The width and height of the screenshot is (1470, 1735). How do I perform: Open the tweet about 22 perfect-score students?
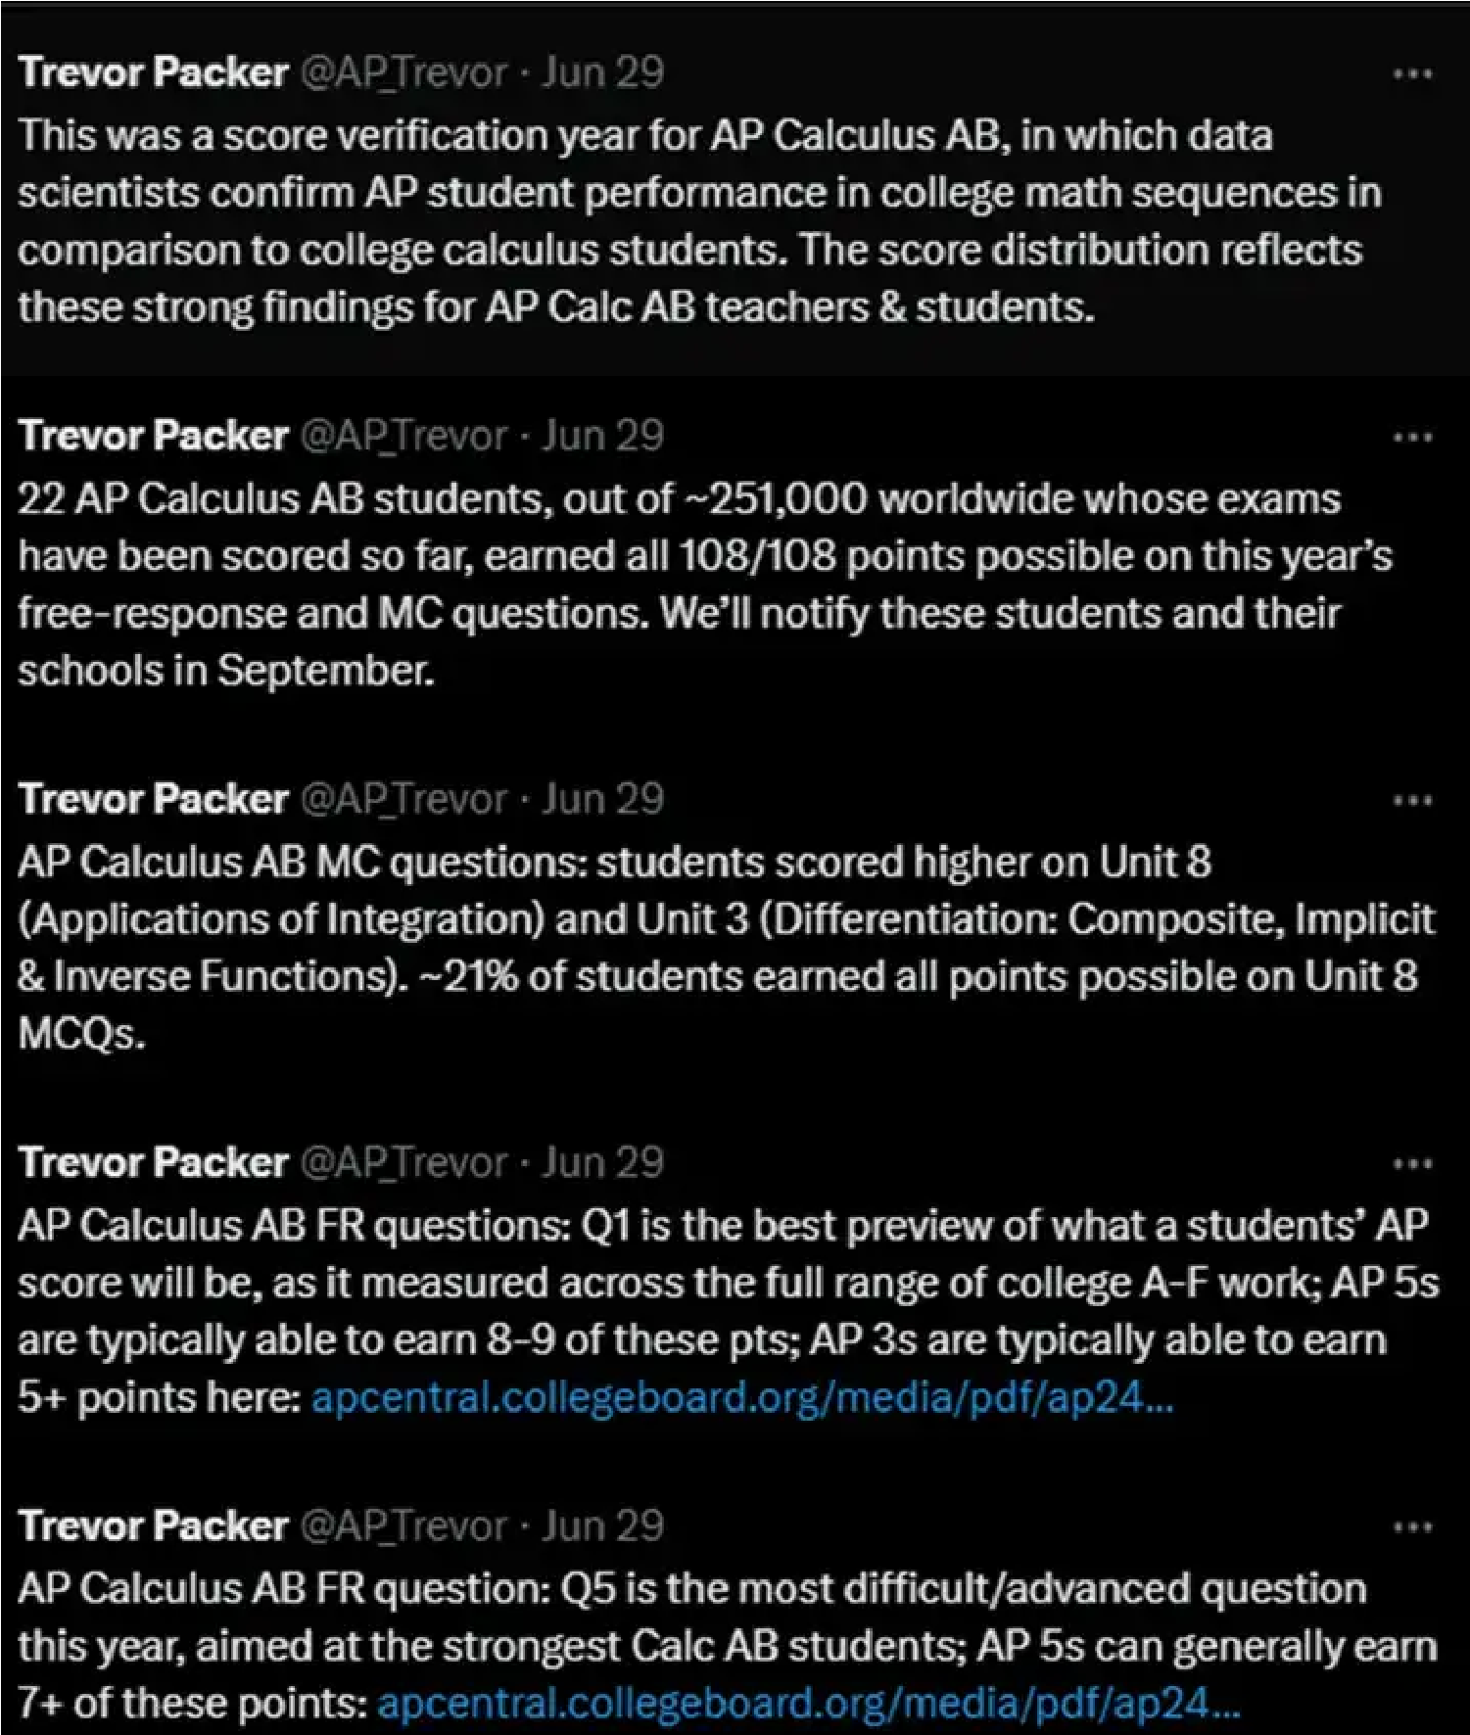pos(686,585)
